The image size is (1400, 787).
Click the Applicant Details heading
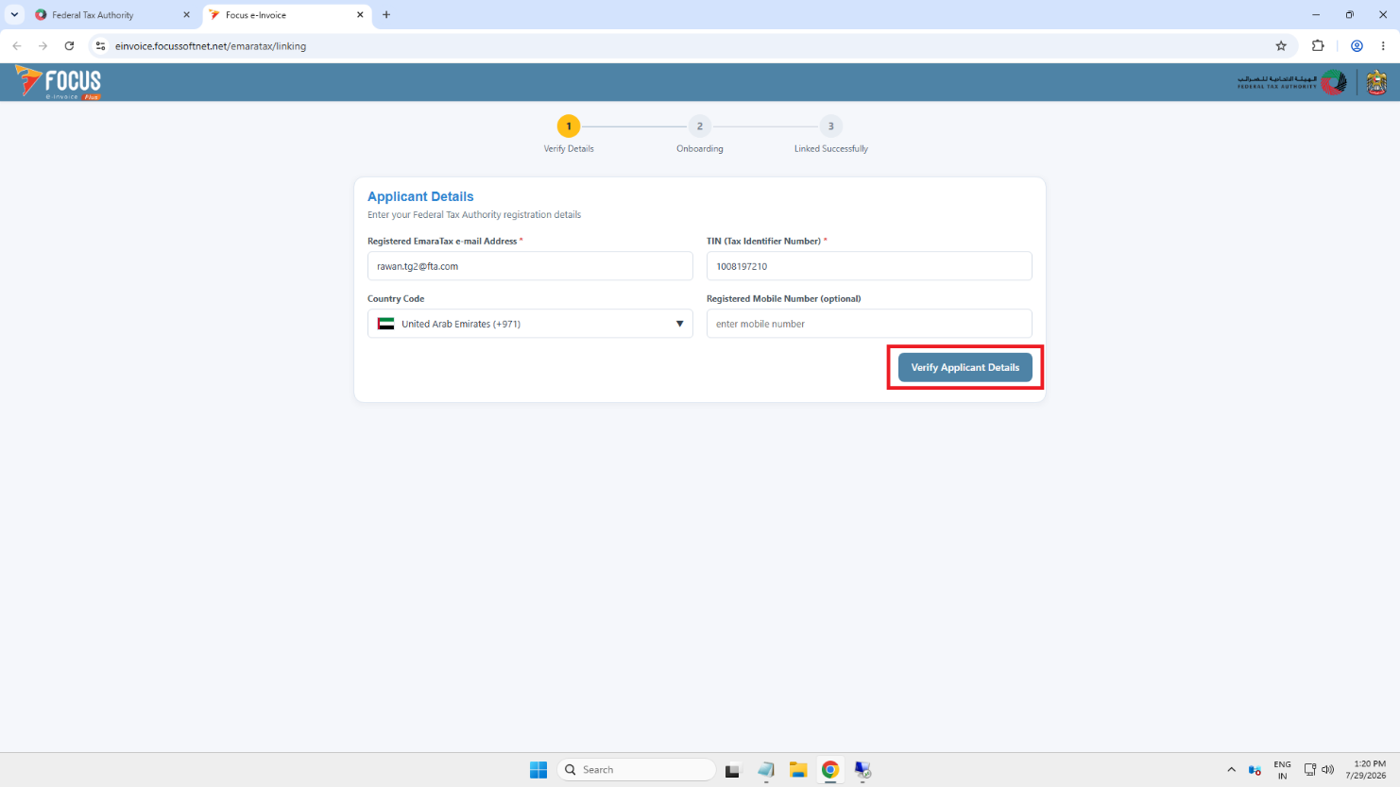click(x=420, y=196)
